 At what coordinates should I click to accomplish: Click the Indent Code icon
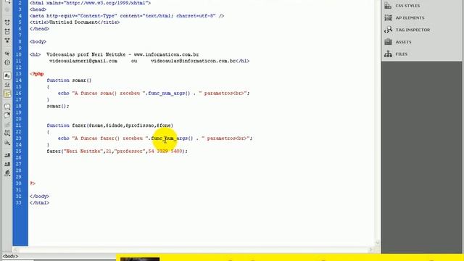[7, 155]
